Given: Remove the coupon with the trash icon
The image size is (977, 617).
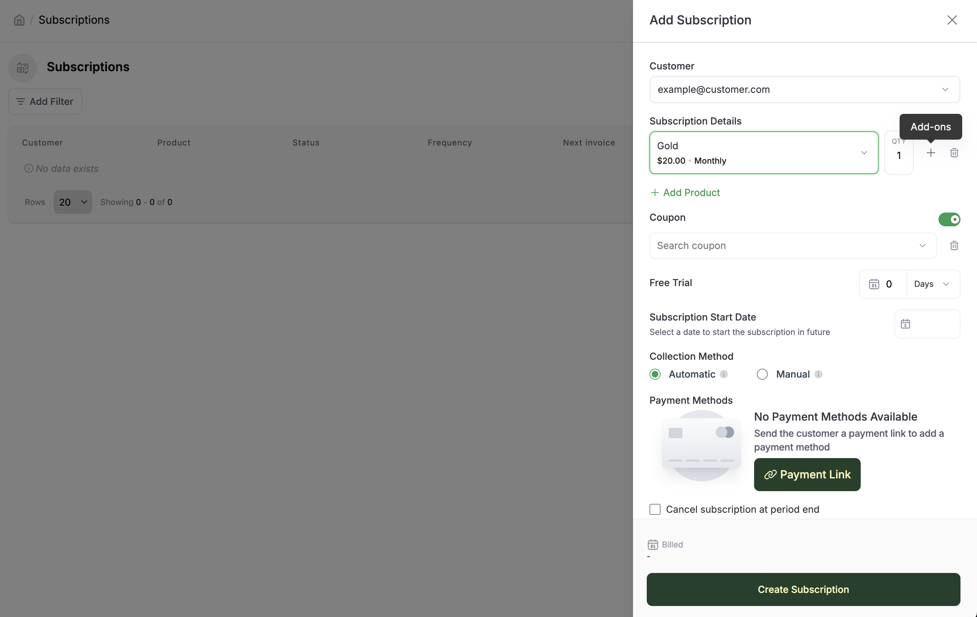Looking at the screenshot, I should (x=954, y=246).
